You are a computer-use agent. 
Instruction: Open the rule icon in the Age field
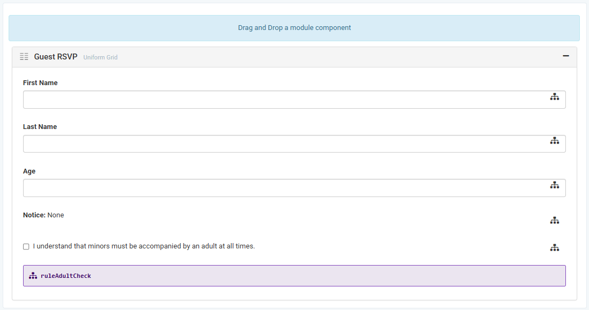pos(554,185)
